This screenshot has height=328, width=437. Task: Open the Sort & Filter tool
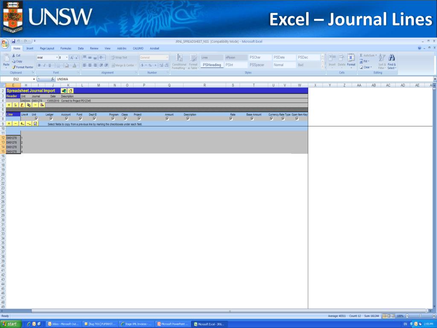click(382, 61)
